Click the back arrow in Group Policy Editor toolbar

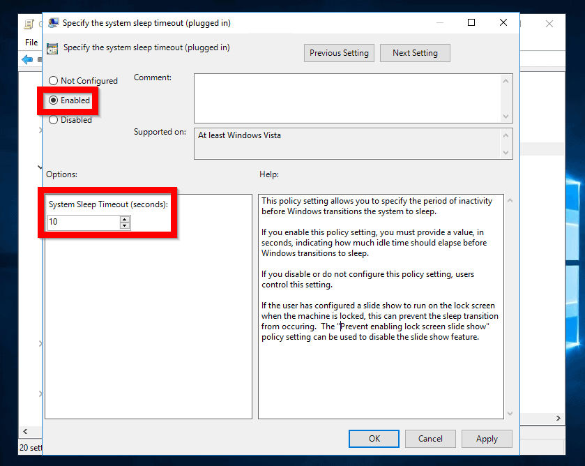(x=28, y=60)
